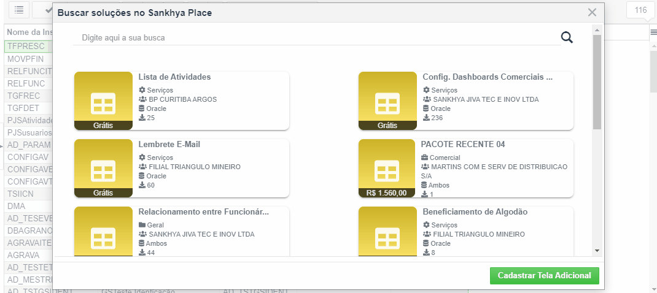This screenshot has height=293, width=657.
Task: Click the download icon beside 60
Action: click(x=142, y=185)
